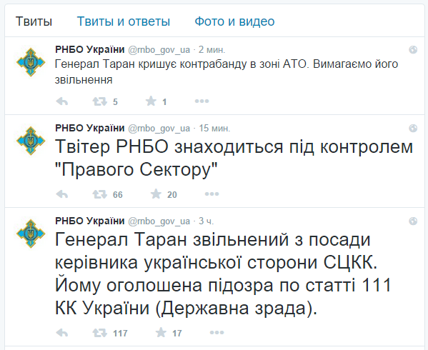Favorite the tweet with 1 star
This screenshot has width=428, height=350.
point(151,101)
